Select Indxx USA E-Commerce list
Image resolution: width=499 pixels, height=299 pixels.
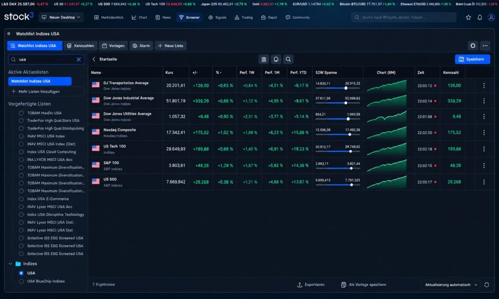21,199
